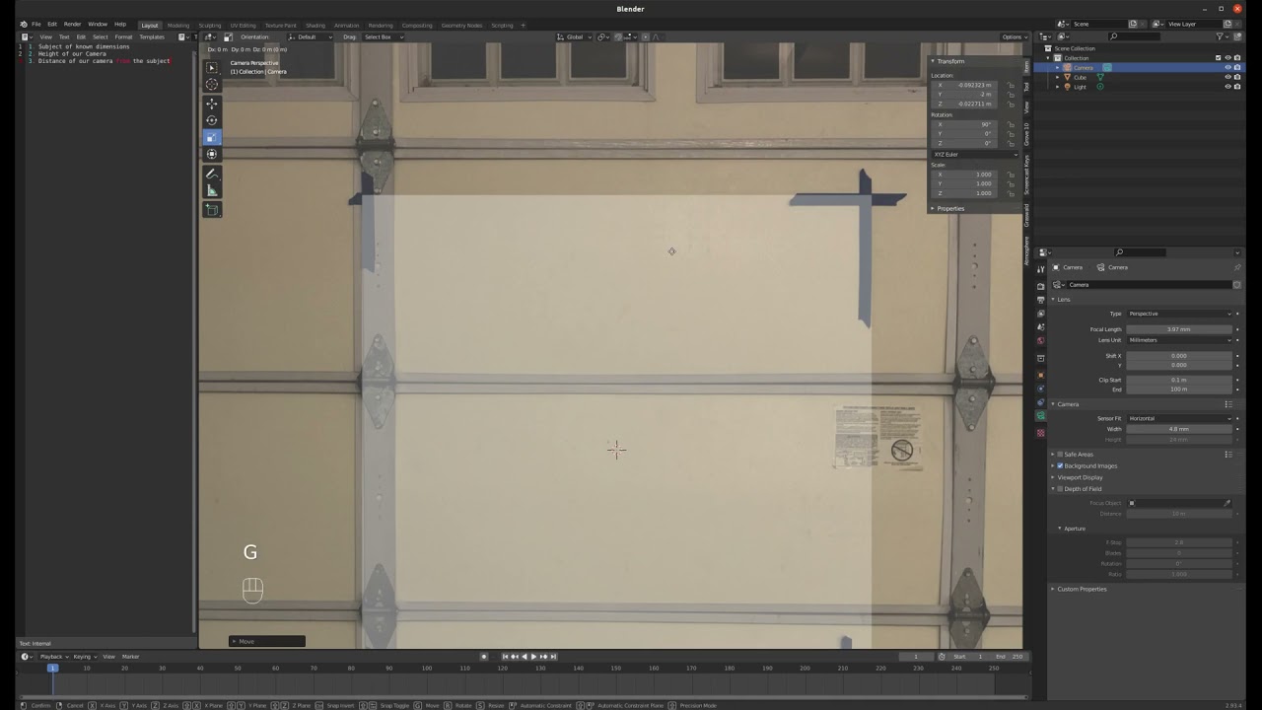1262x710 pixels.
Task: Select the Rotate tool in viewport toolbar
Action: 212,120
